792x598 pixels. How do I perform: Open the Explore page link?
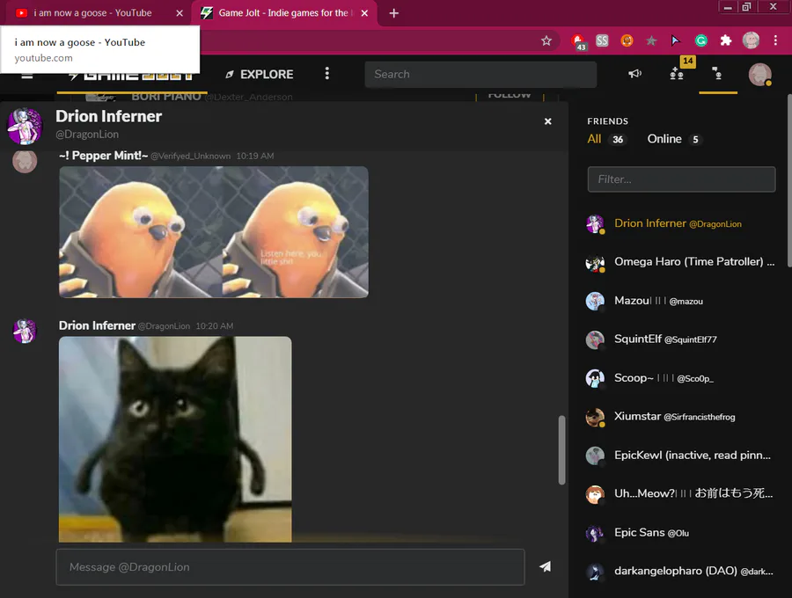coord(259,74)
